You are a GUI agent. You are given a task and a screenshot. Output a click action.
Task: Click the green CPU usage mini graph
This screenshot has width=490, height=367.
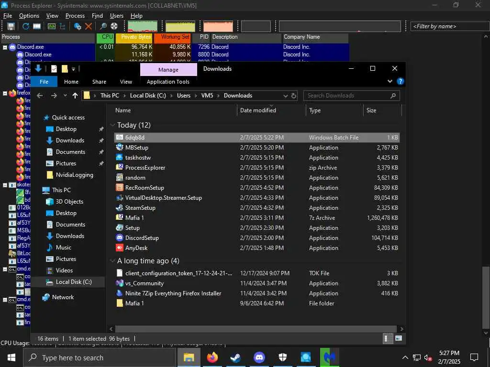[143, 26]
